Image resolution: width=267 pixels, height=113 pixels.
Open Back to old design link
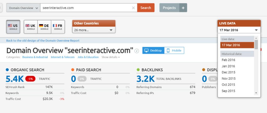click(x=43, y=40)
